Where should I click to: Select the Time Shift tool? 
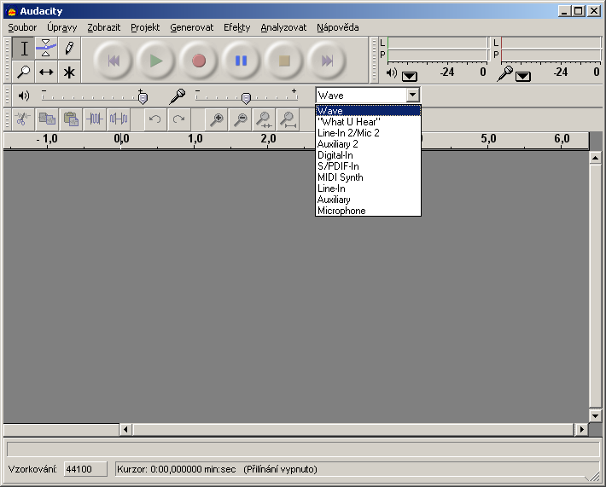coord(47,72)
